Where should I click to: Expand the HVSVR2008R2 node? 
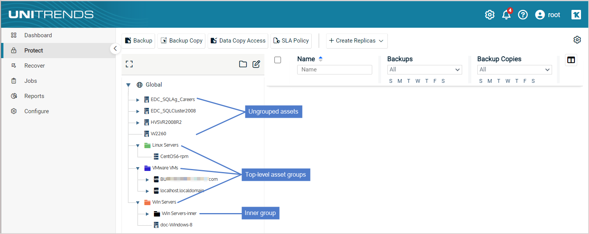pyautogui.click(x=138, y=123)
